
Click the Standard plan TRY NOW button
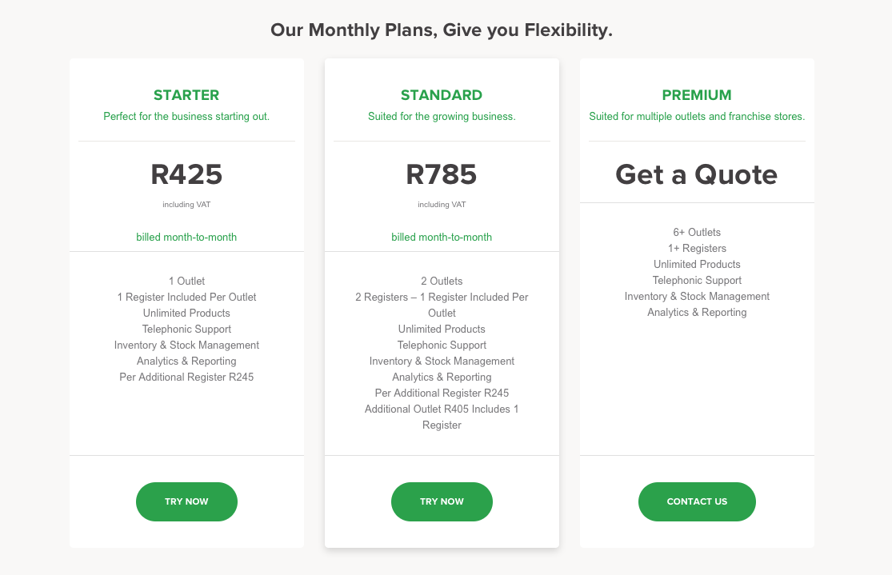tap(442, 501)
